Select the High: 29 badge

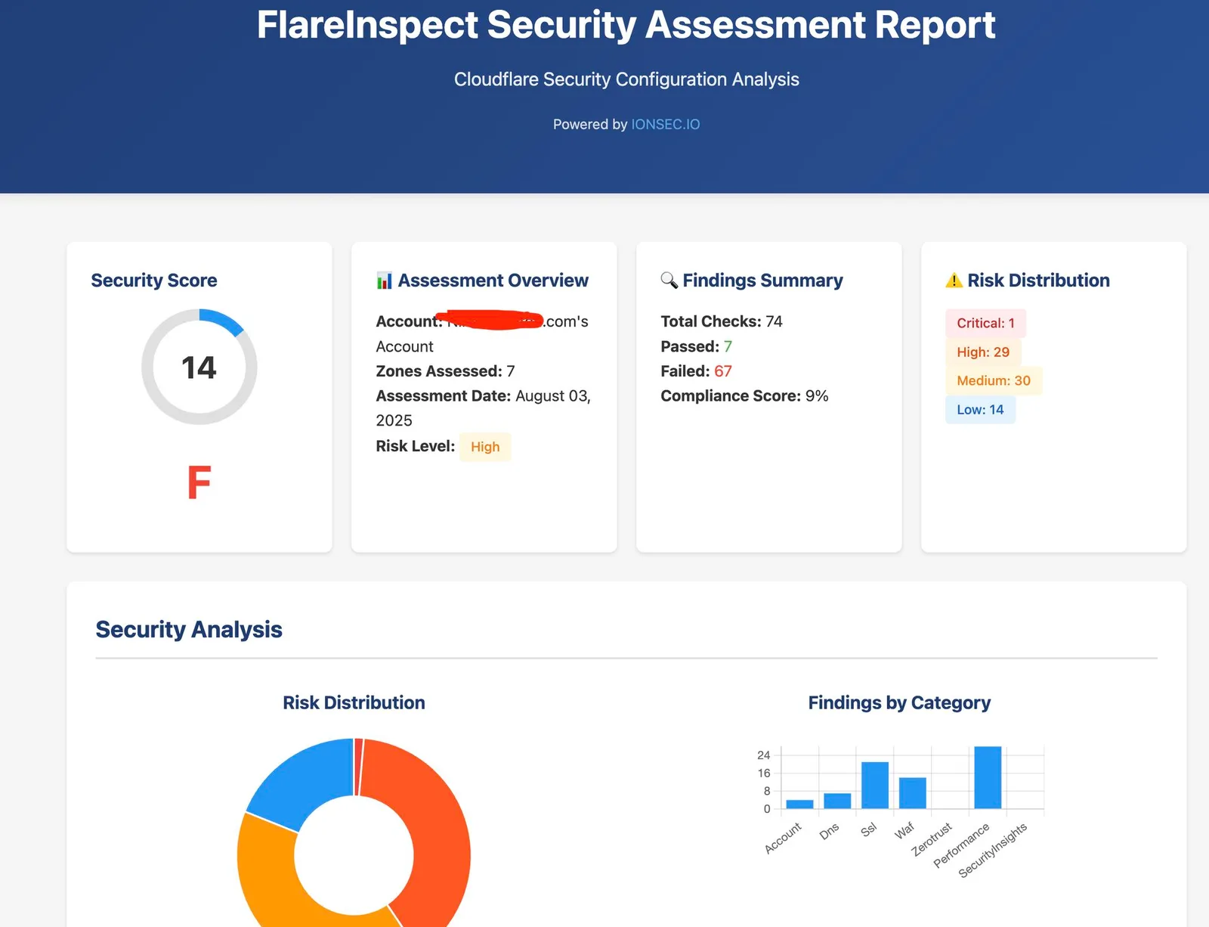983,352
